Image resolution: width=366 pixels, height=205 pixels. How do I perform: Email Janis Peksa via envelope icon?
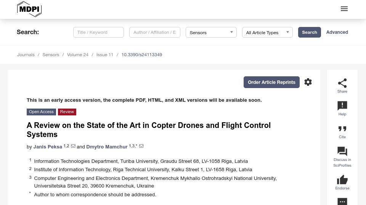(73, 146)
